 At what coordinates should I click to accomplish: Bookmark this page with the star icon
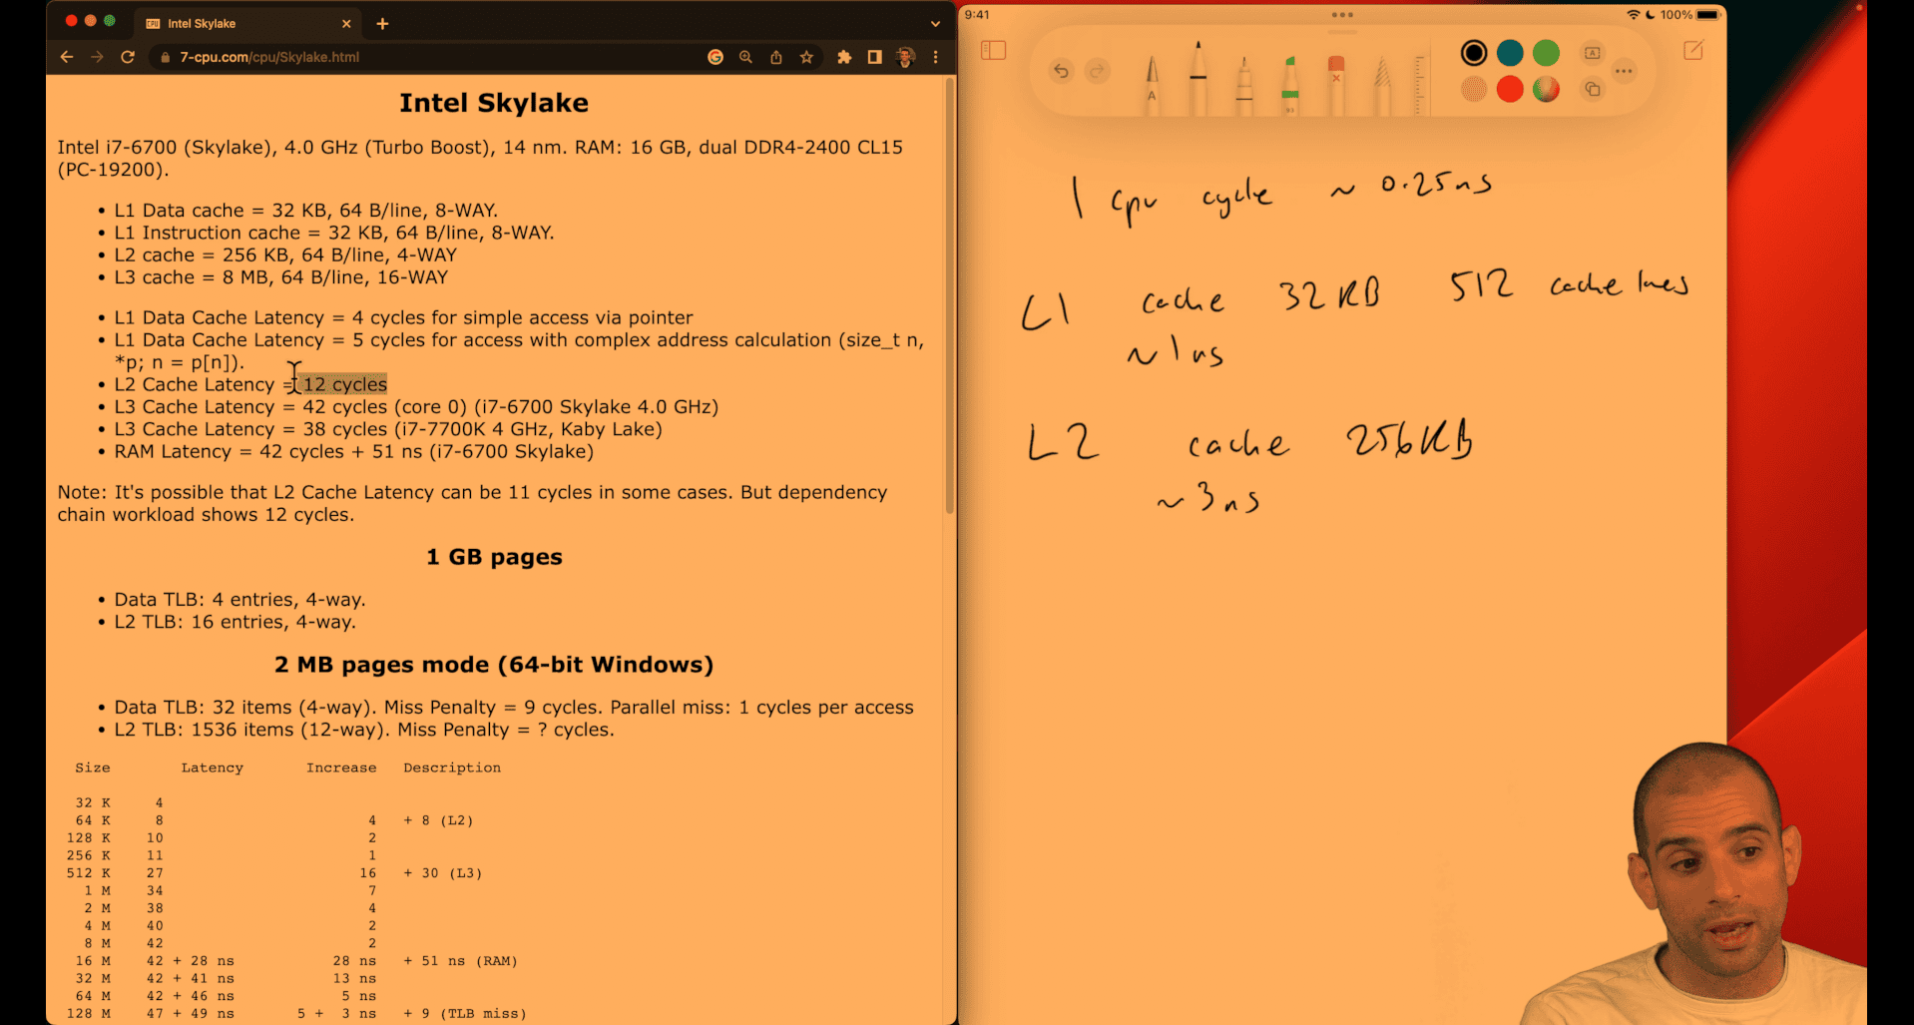click(806, 58)
